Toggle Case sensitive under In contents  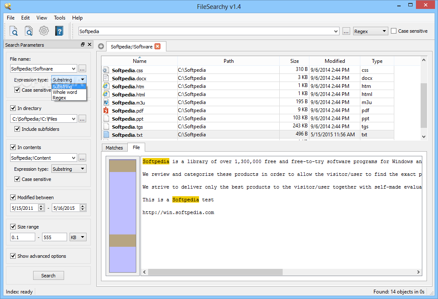pos(17,179)
